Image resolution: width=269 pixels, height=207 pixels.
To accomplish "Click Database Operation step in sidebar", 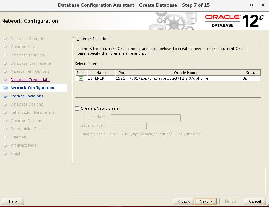I will (29, 39).
